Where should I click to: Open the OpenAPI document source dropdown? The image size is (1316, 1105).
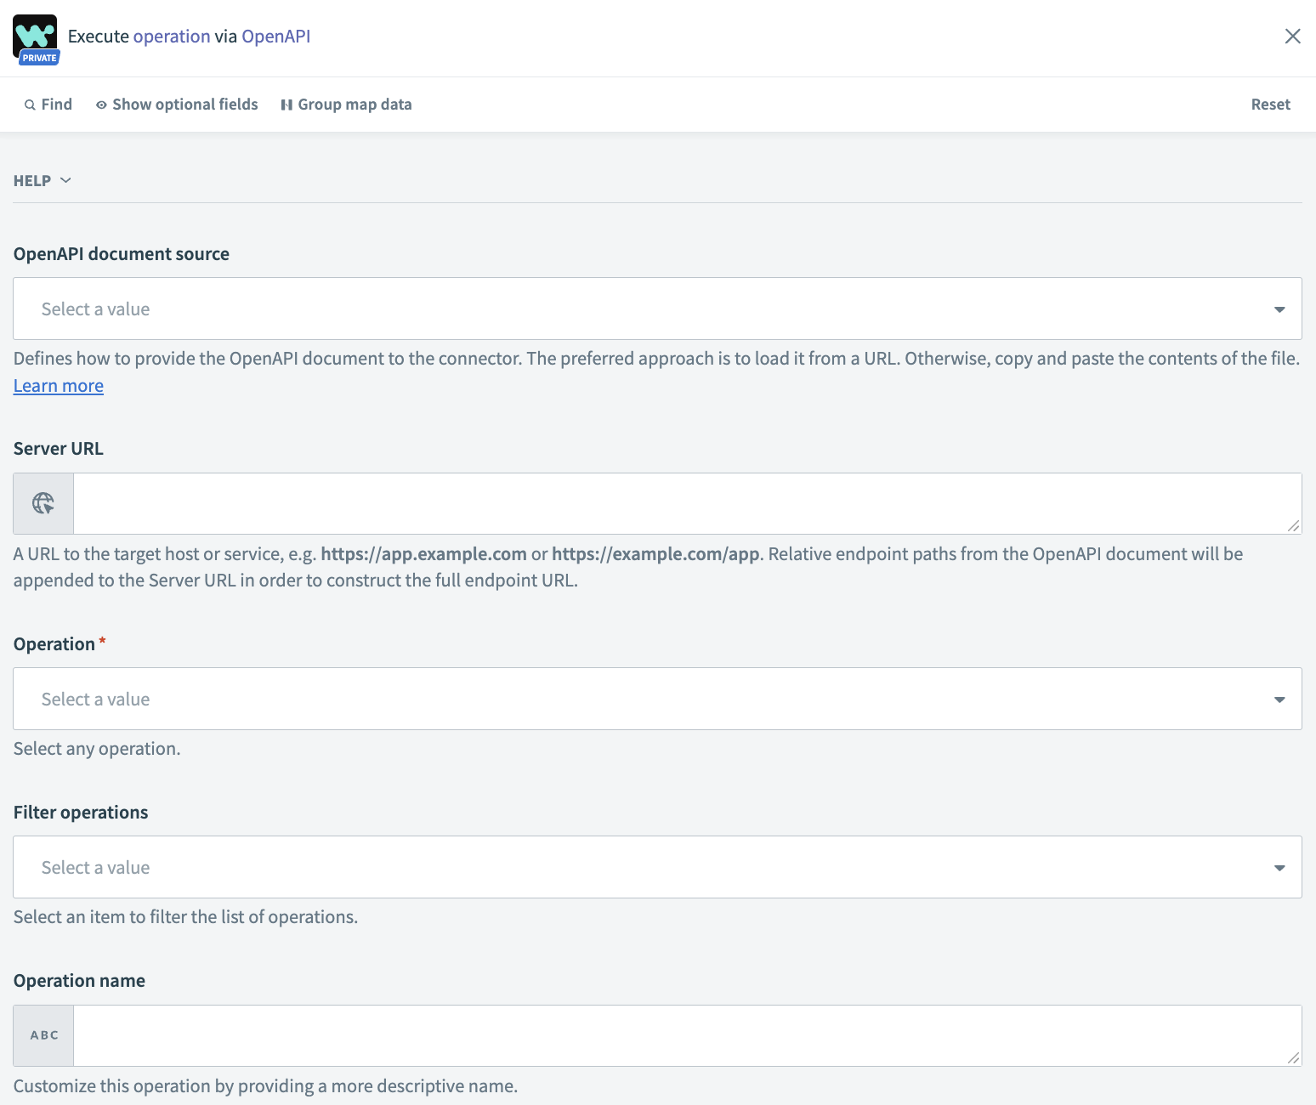657,309
